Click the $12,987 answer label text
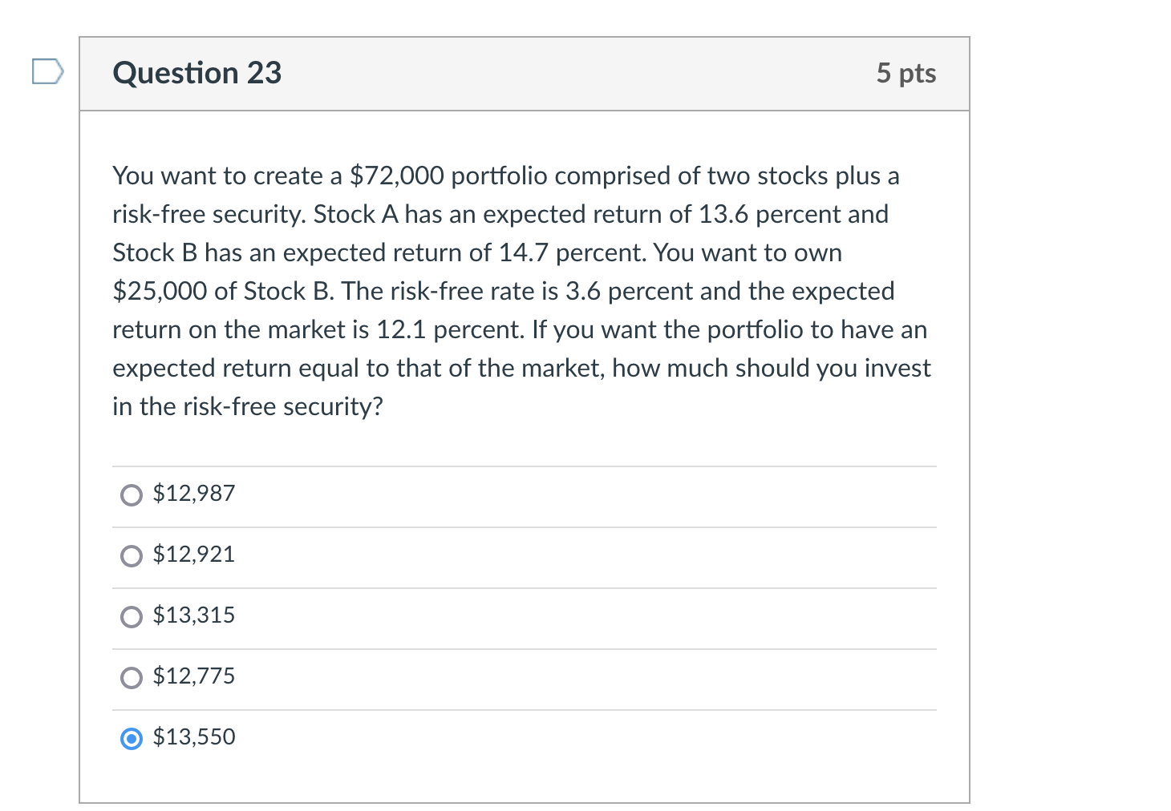 coord(193,493)
